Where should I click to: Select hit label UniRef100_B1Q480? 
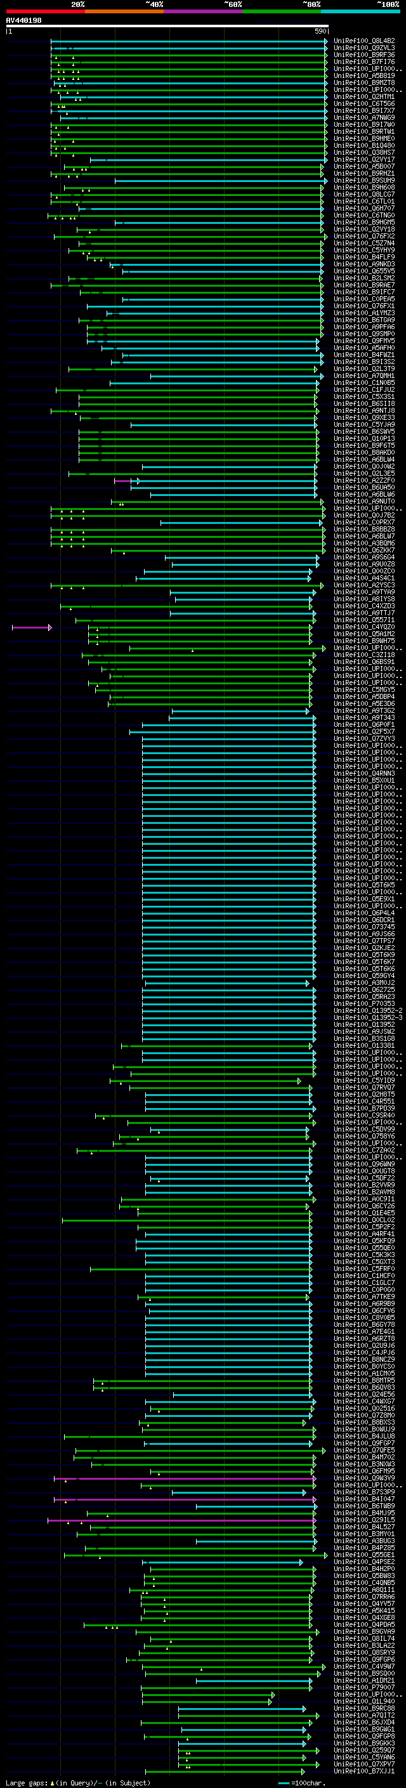click(x=364, y=145)
